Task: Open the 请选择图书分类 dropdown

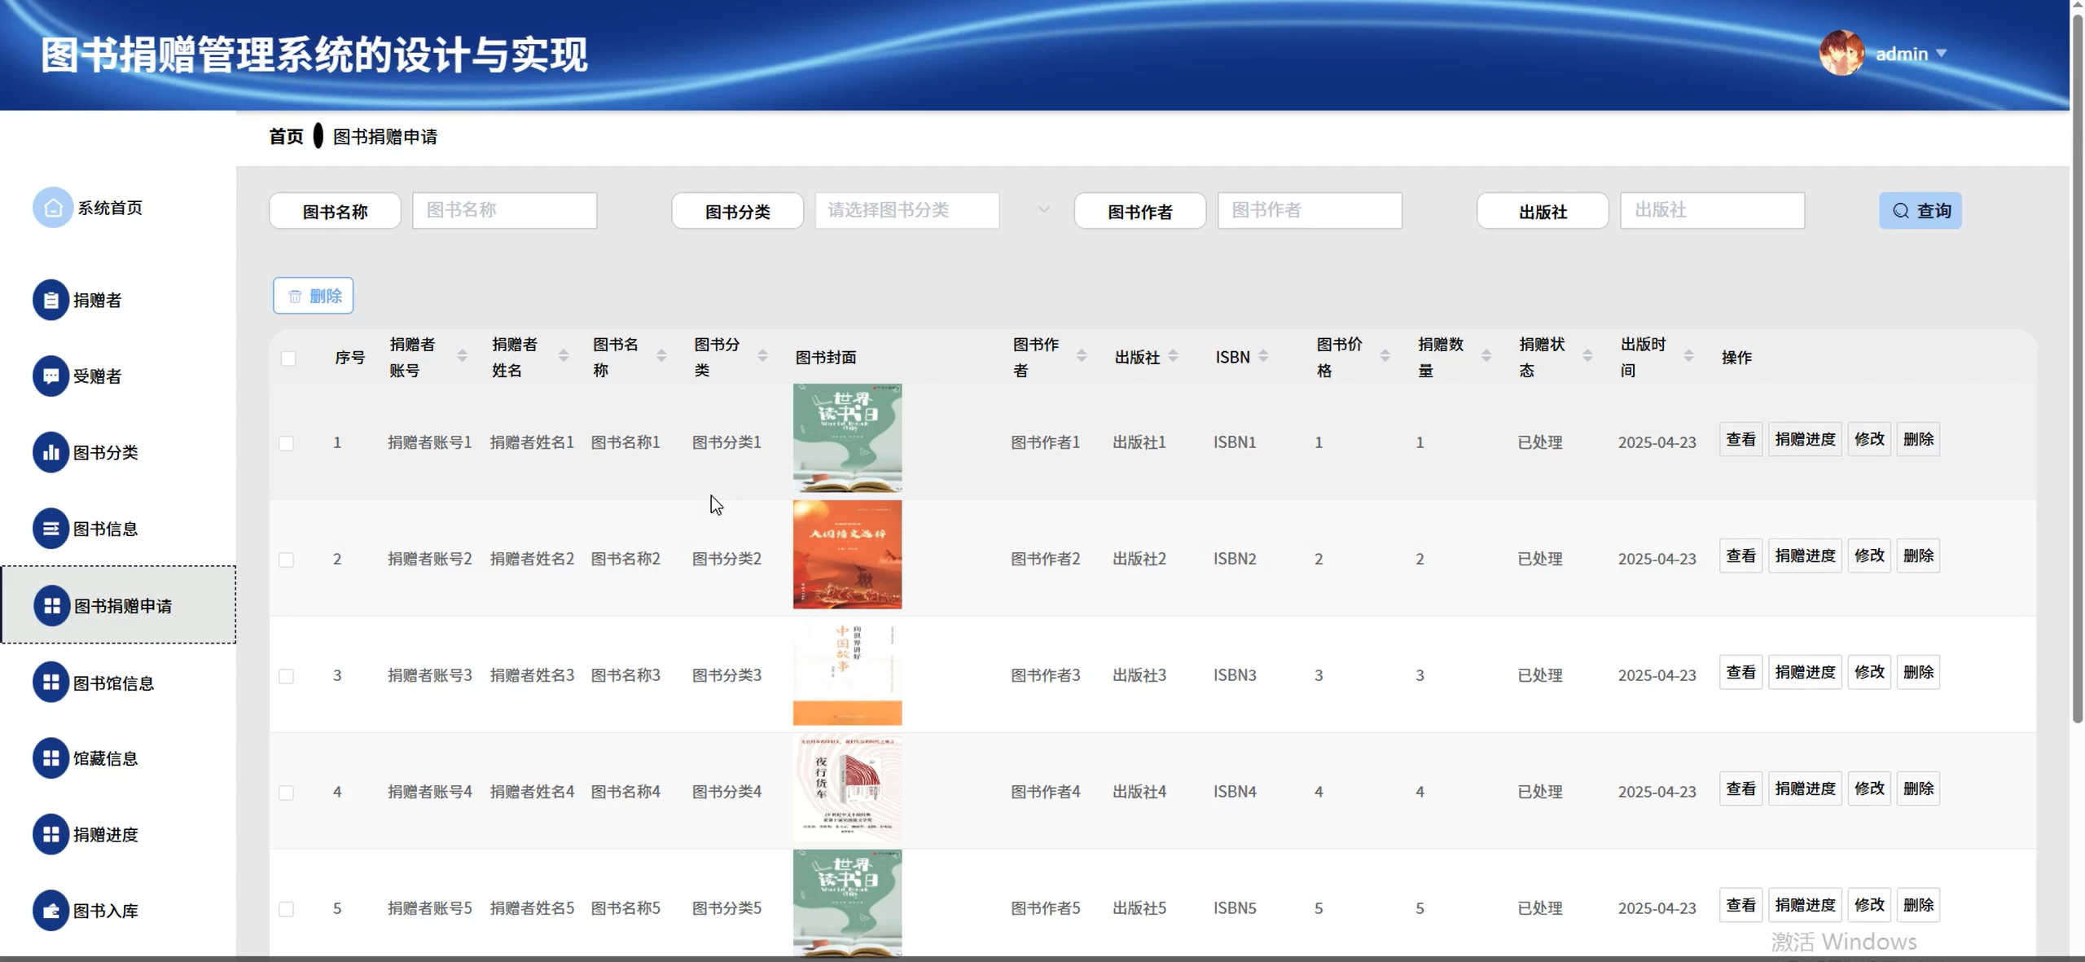Action: point(906,211)
